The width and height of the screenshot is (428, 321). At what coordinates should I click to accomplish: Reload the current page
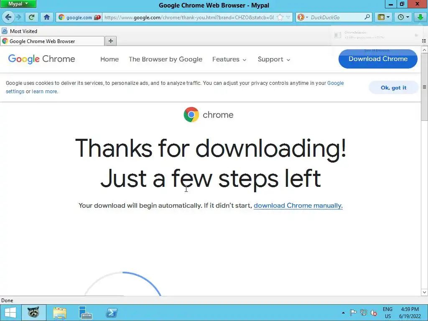click(31, 17)
